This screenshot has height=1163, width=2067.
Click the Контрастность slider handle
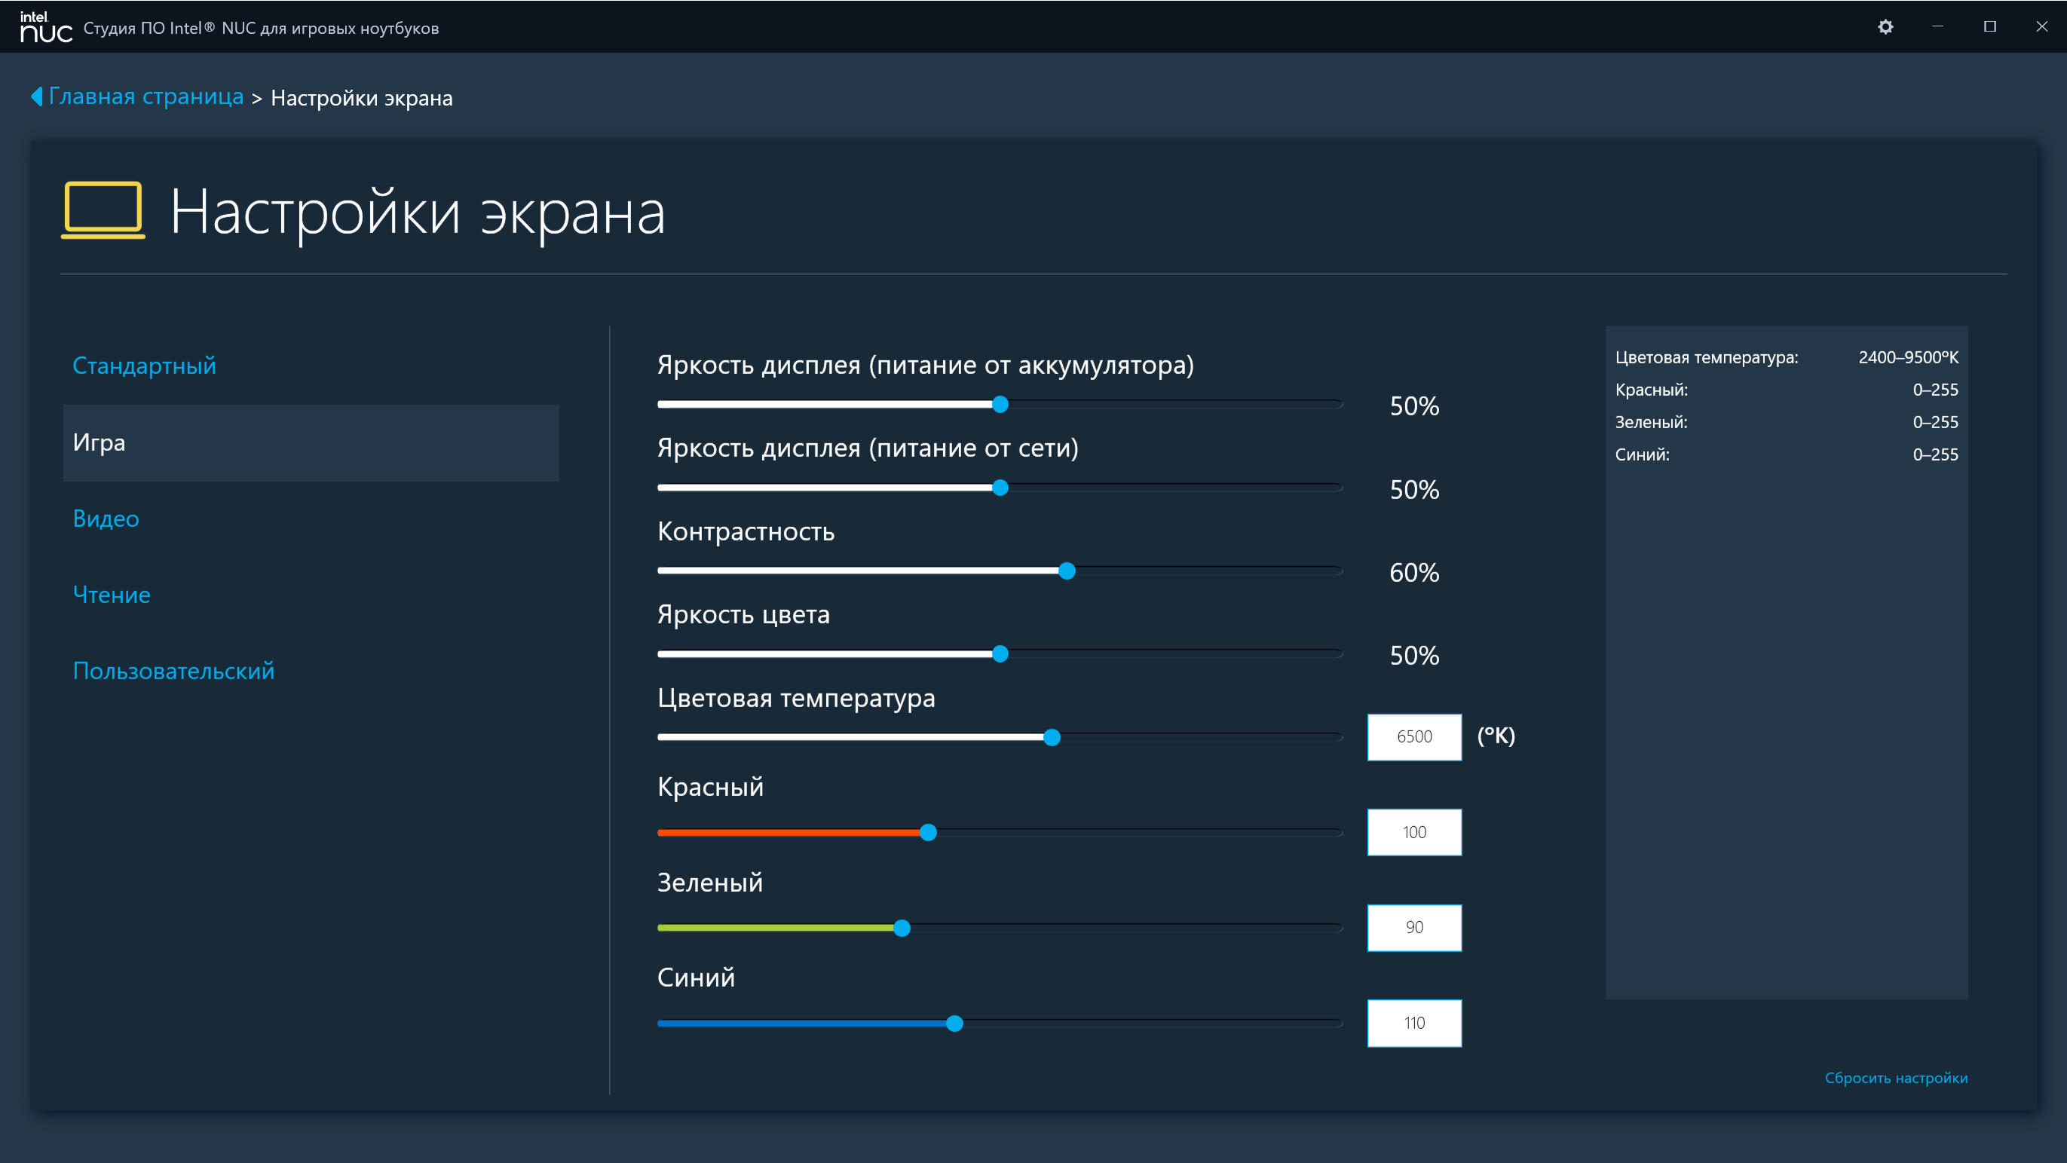(1067, 571)
